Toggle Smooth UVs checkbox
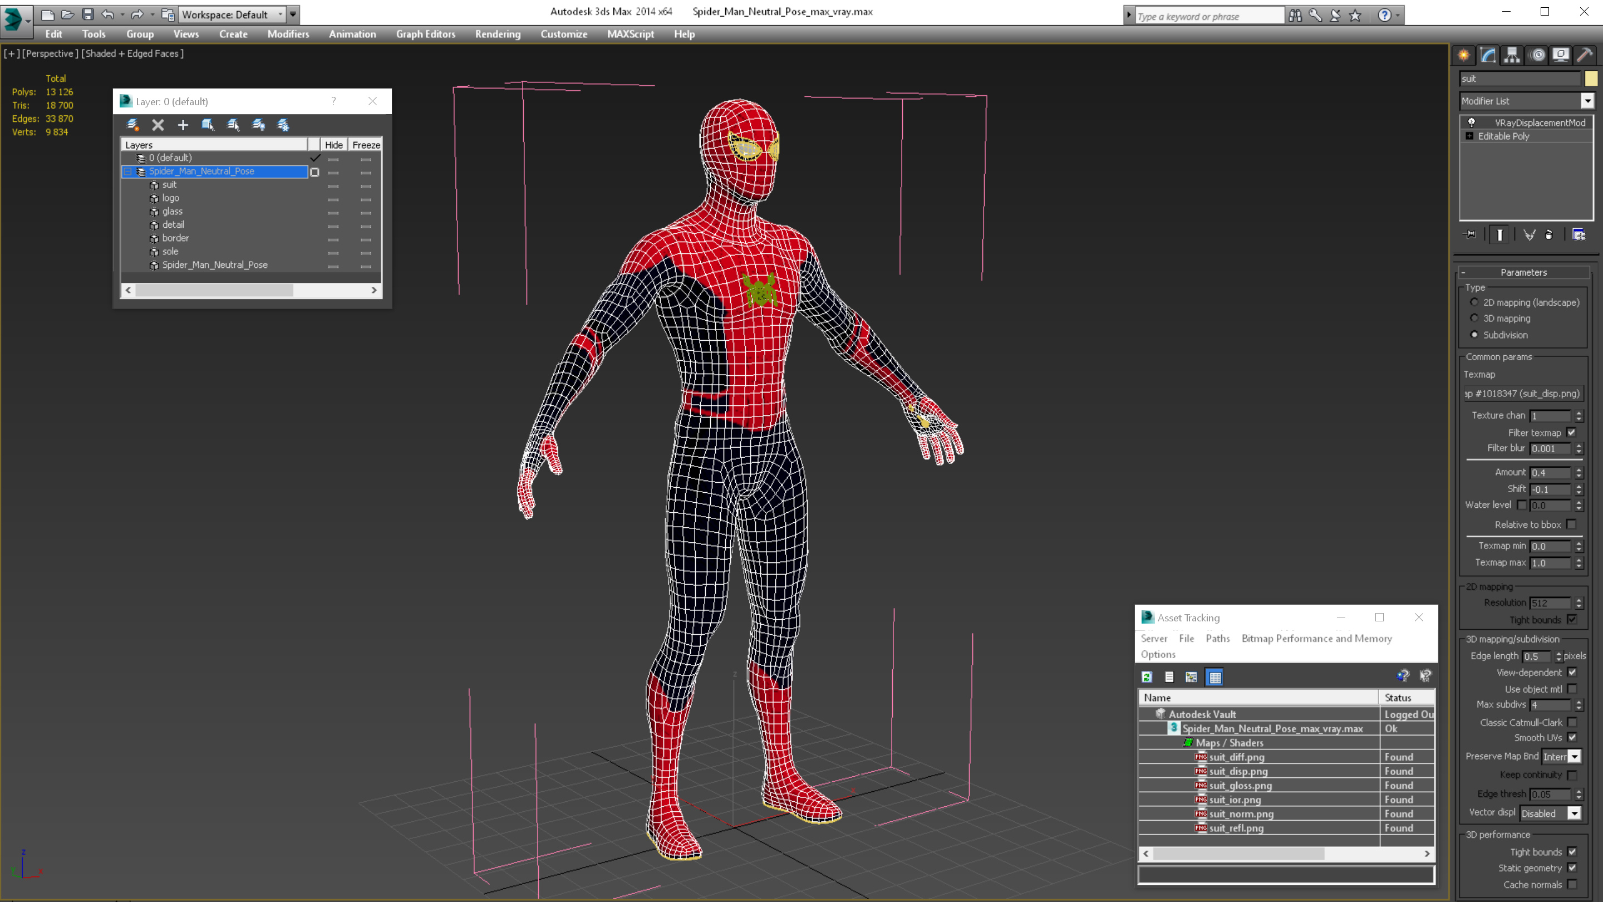1603x902 pixels. tap(1572, 738)
